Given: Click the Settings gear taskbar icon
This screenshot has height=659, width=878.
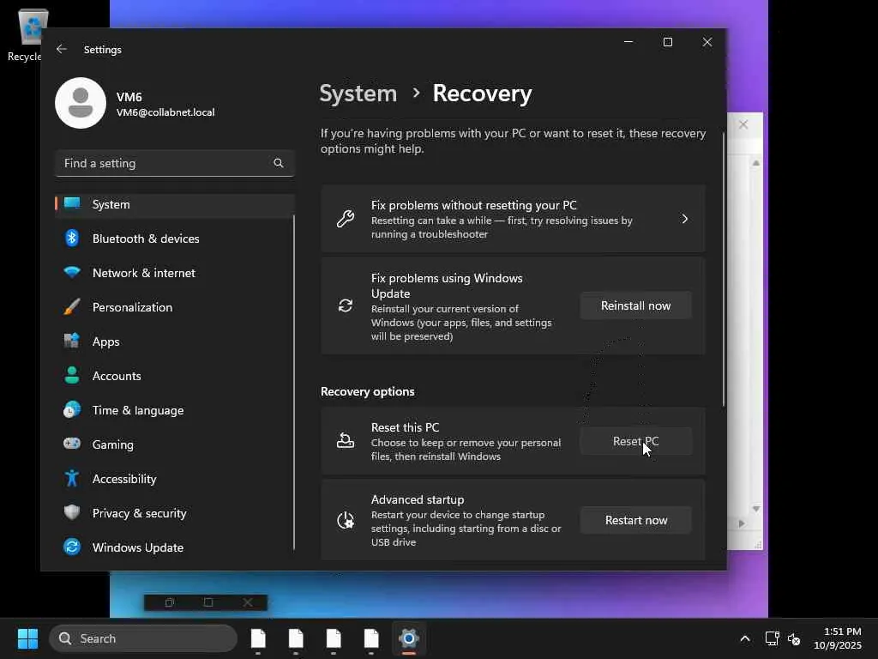Looking at the screenshot, I should tap(409, 638).
